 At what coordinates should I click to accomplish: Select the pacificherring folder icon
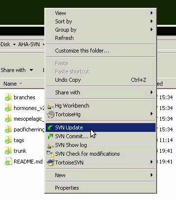click(8, 129)
